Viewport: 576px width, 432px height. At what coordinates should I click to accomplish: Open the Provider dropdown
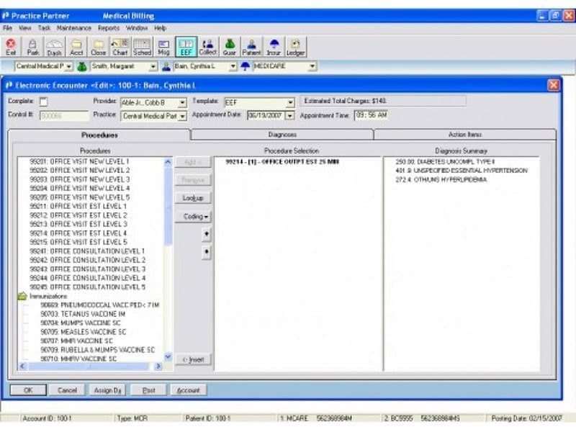182,102
